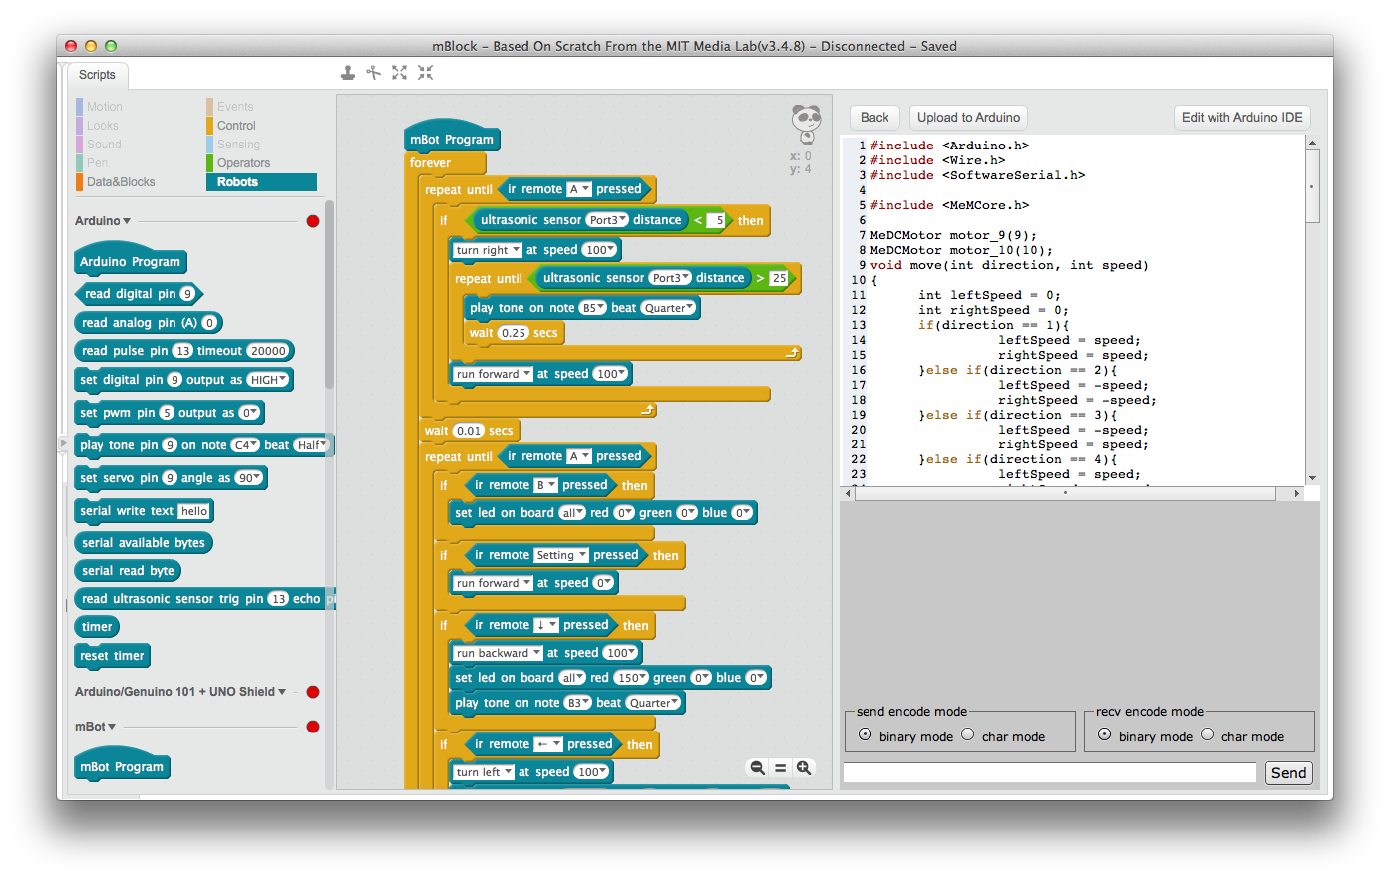Select the scissors delete tool

[373, 73]
